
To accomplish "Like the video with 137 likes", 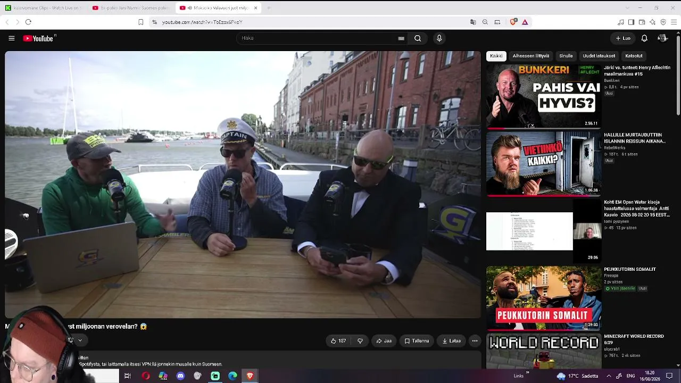I will (338, 341).
